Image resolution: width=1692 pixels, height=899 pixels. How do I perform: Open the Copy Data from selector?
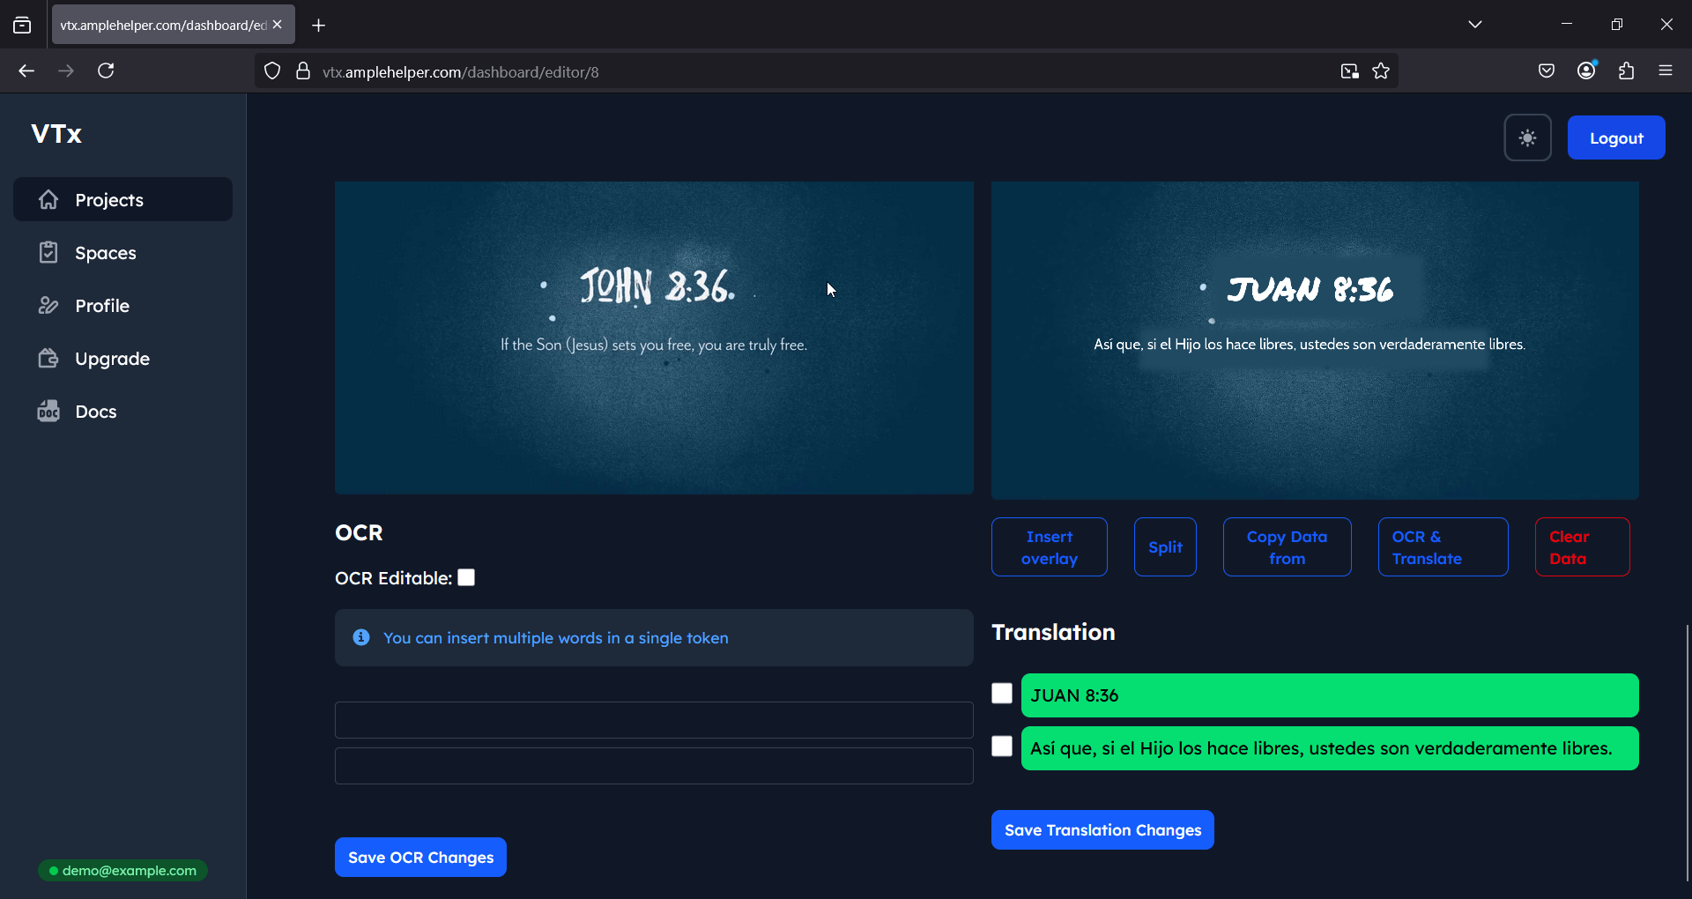pyautogui.click(x=1287, y=547)
